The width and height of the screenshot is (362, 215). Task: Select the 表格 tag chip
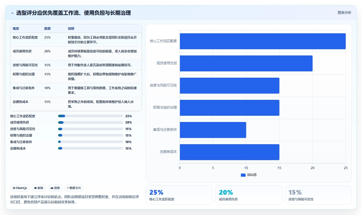[39, 188]
